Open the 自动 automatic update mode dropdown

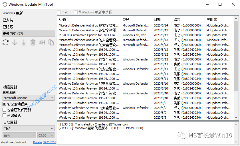[29, 128]
